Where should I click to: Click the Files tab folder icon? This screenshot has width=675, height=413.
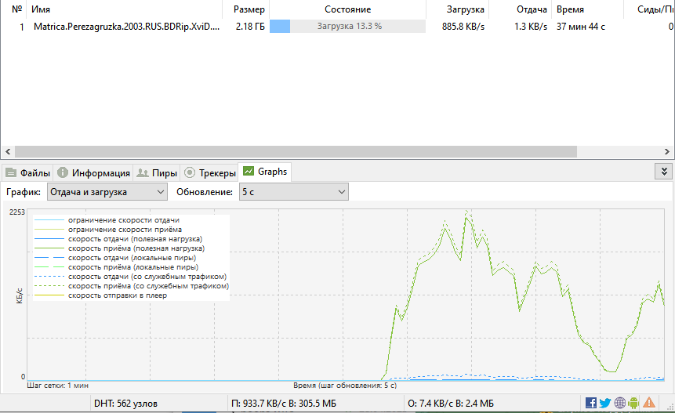pos(11,173)
